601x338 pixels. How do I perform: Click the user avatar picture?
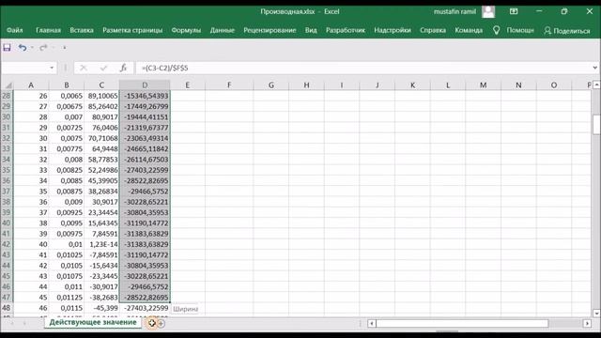click(x=488, y=11)
